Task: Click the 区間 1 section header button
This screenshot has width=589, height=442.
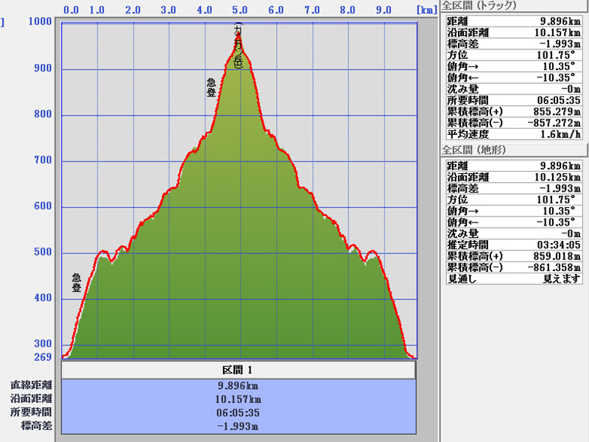Action: [239, 370]
